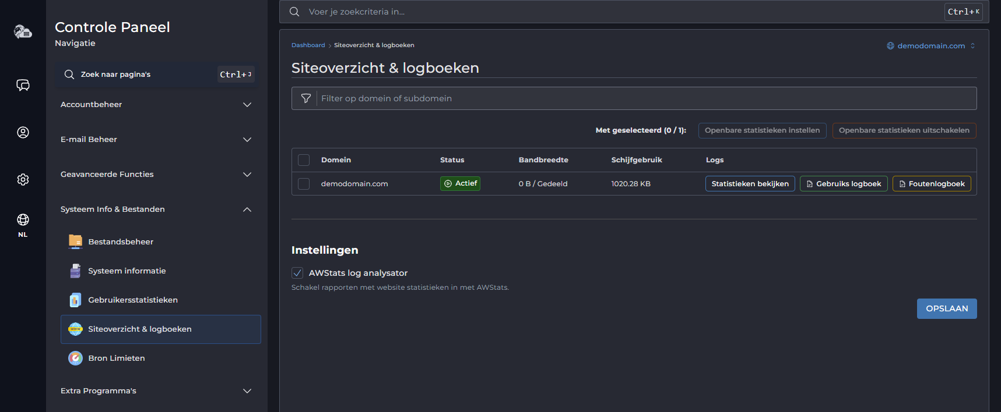Open the Gebruiks logboek button
1001x412 pixels.
(x=844, y=184)
